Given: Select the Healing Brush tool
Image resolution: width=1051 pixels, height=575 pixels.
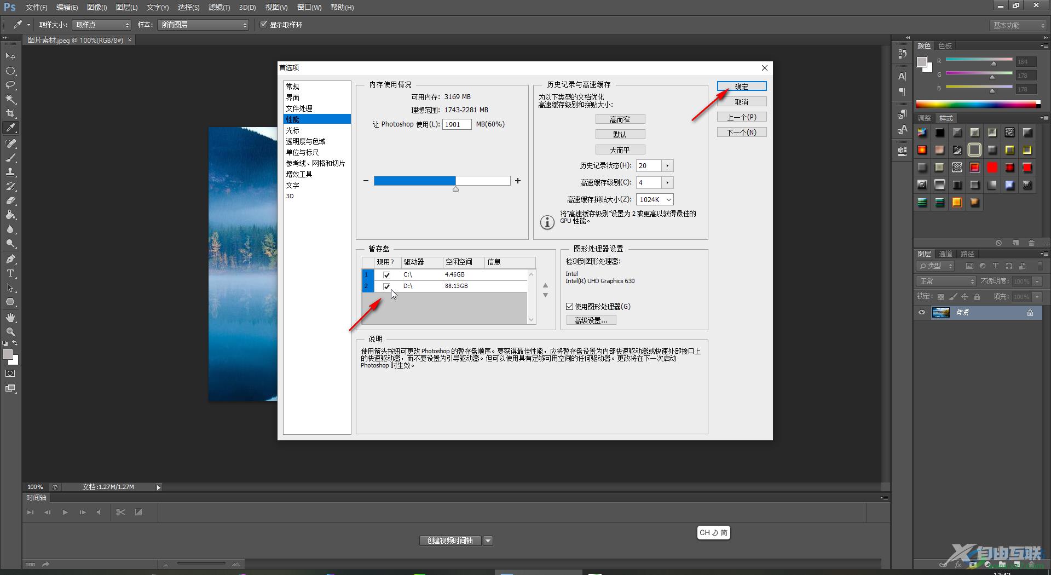Looking at the screenshot, I should (10, 143).
